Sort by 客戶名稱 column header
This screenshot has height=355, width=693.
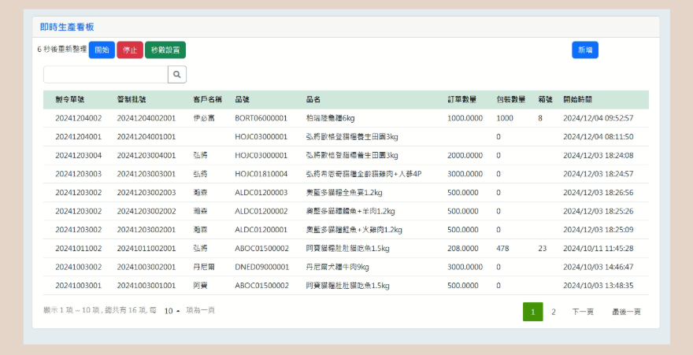(207, 100)
